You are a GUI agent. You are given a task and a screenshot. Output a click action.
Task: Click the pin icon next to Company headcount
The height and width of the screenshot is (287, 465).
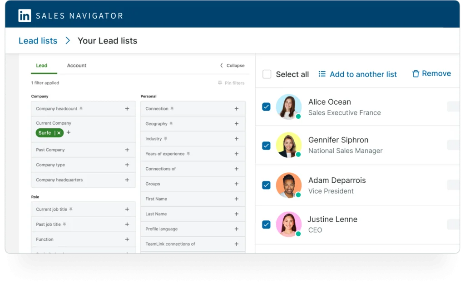[x=81, y=109]
